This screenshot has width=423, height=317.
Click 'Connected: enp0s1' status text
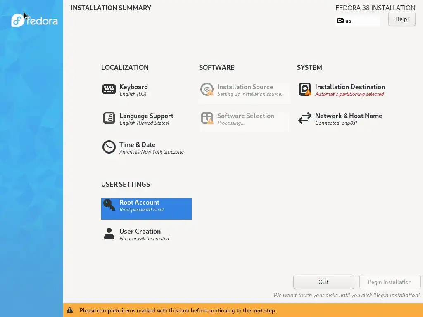[336, 123]
